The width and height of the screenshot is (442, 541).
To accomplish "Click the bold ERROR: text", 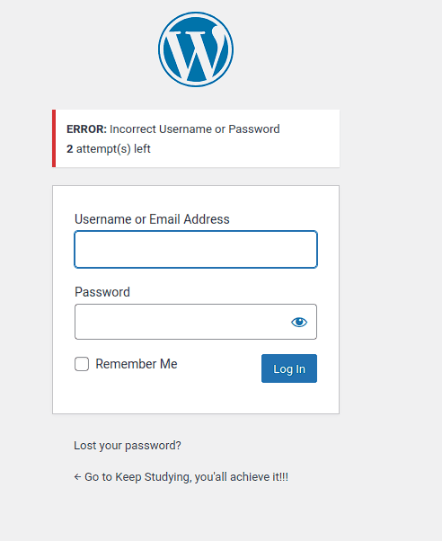I will pos(86,129).
